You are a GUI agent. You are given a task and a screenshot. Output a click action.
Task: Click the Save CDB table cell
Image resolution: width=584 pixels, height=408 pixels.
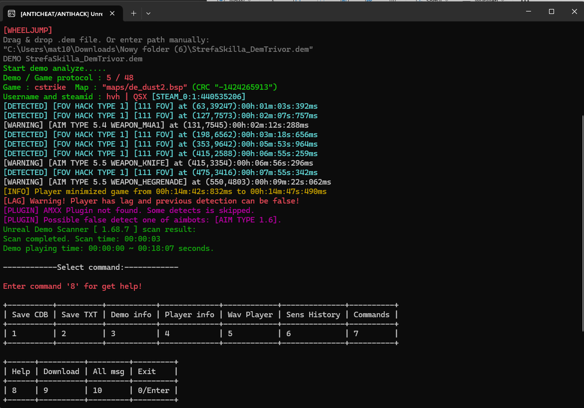click(x=30, y=315)
